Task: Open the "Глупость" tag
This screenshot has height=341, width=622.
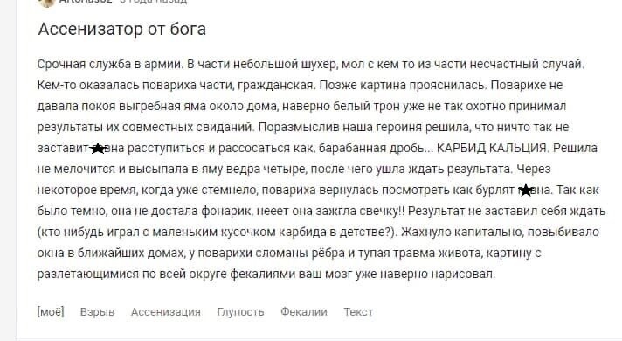Action: 240,312
